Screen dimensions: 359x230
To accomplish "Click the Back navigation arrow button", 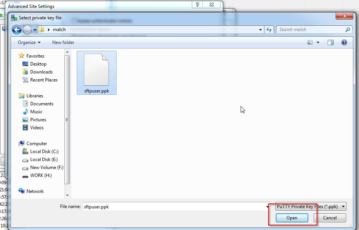I will [17, 30].
